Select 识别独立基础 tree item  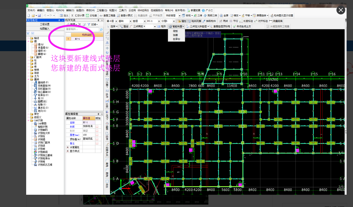[43, 155]
